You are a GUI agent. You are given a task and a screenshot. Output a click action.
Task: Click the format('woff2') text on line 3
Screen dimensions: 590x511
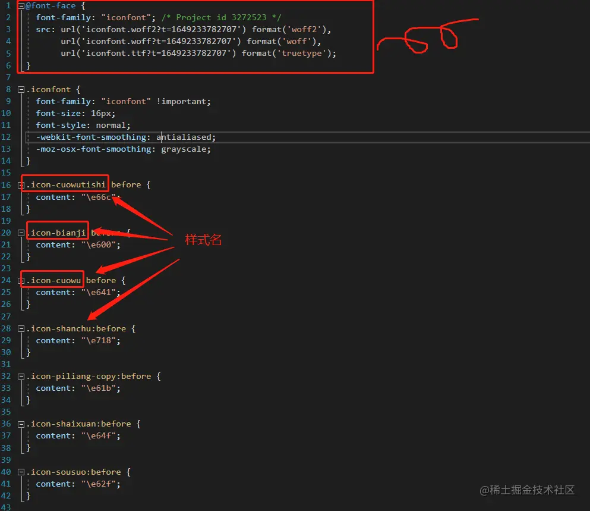click(x=289, y=29)
